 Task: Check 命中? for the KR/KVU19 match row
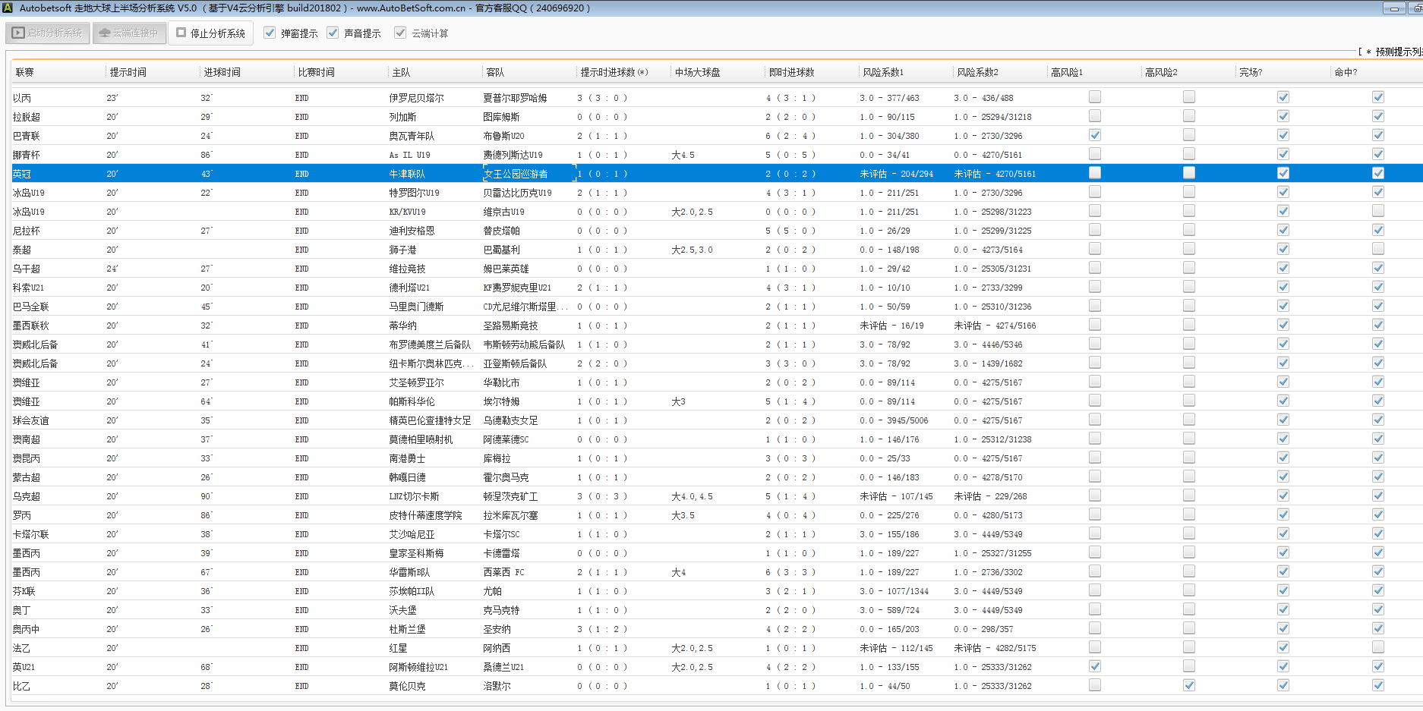[1377, 211]
